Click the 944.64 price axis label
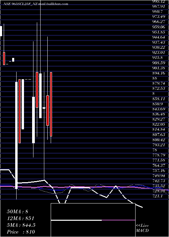Viewport: 169px width, 237px height. [x=159, y=37]
